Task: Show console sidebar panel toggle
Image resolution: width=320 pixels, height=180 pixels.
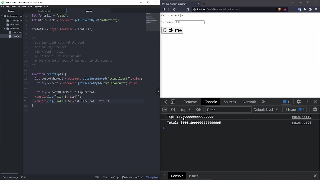Action: [x=165, y=109]
